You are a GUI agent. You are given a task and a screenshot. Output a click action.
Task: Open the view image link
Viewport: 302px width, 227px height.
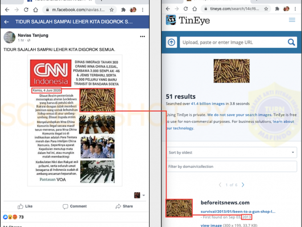point(211,225)
